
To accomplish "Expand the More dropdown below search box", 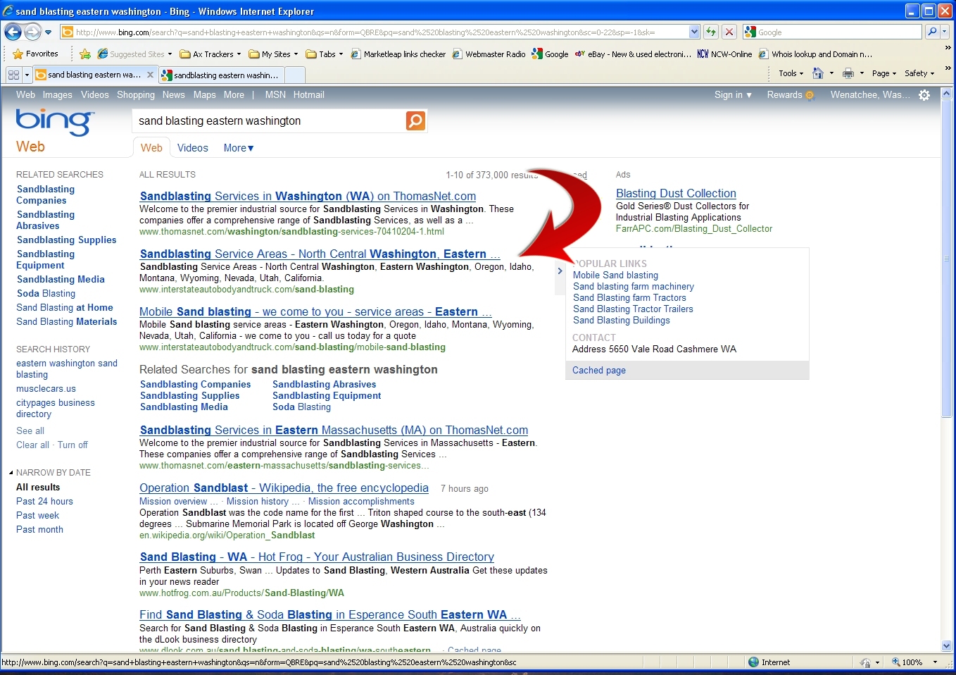I will pos(239,148).
